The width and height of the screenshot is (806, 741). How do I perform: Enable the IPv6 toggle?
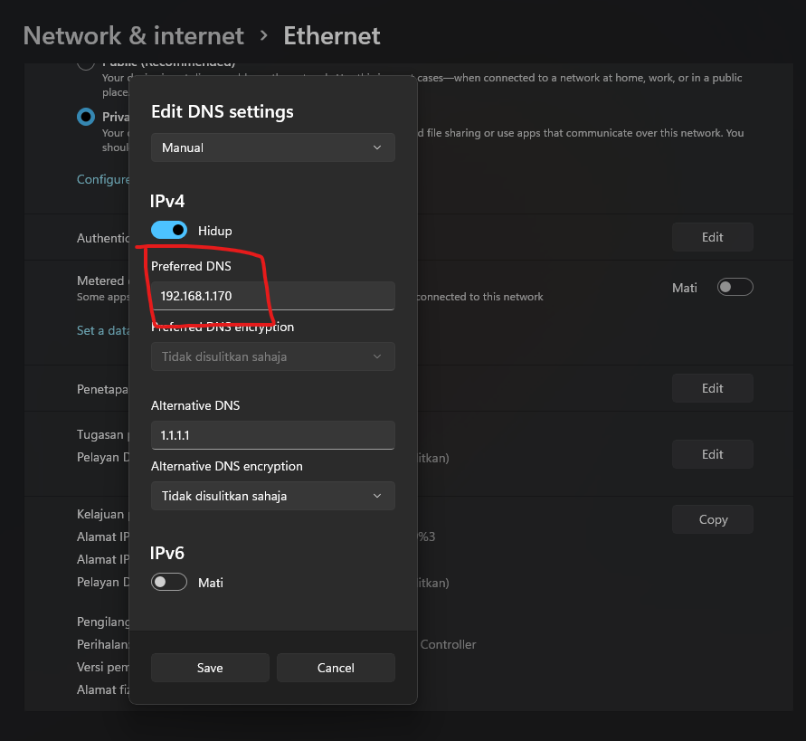pos(169,583)
